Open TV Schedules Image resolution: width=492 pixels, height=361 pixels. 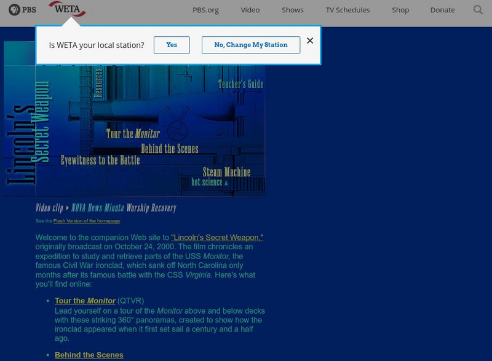coord(347,10)
